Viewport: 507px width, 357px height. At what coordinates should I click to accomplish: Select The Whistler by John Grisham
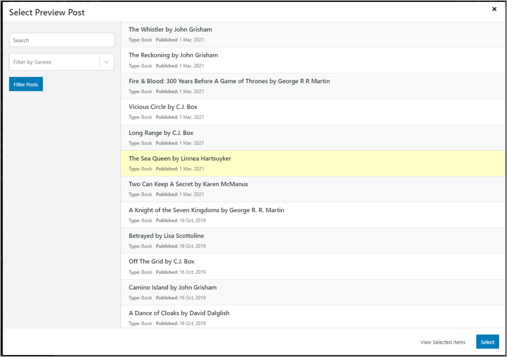(170, 30)
